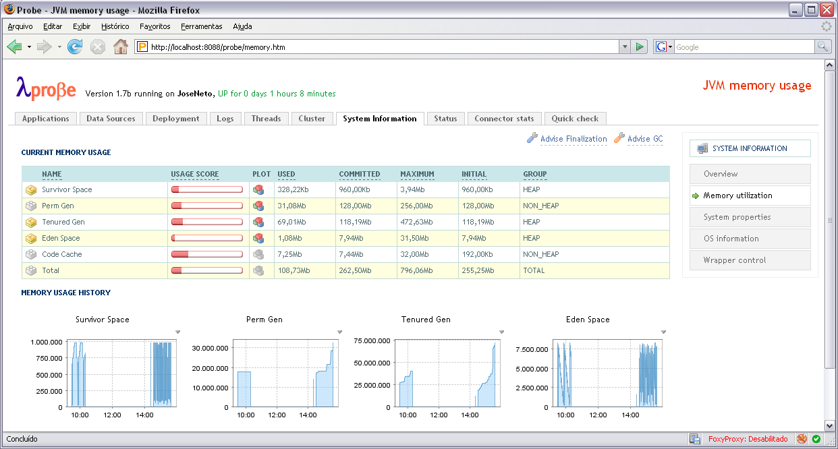Screen dimensions: 838x449
Task: Click the green browser Back arrow
Action: [14, 47]
